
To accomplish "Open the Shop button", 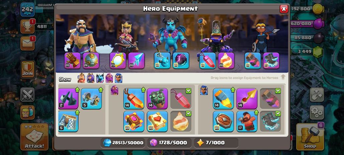I will pos(310,137).
